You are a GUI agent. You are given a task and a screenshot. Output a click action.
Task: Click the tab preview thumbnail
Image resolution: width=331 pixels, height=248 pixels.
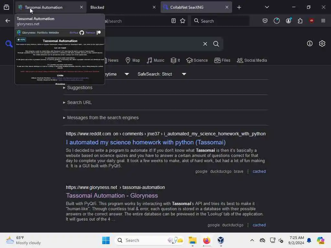pyautogui.click(x=60, y=57)
